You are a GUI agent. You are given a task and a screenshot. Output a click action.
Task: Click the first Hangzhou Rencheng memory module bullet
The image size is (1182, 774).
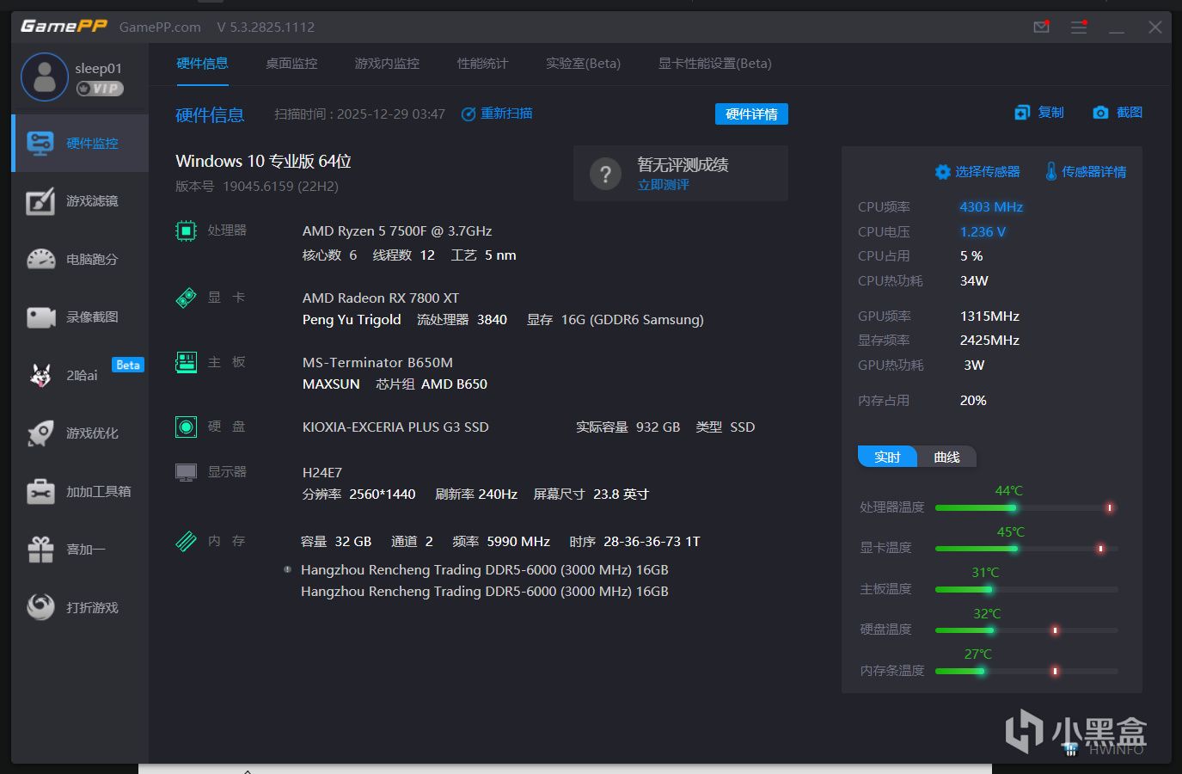287,569
